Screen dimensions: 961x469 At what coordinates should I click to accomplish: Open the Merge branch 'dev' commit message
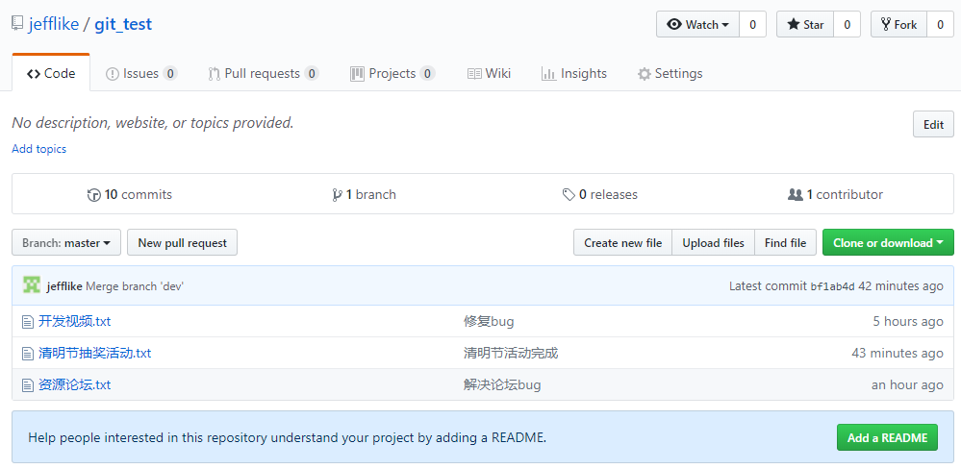point(135,286)
